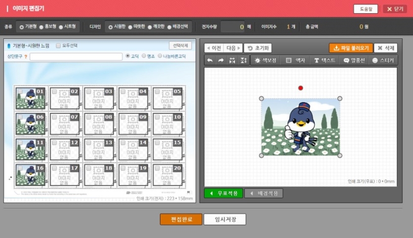413x238 pixels.
Task: Click the 배경적용 background apply button
Action: [x=264, y=194]
